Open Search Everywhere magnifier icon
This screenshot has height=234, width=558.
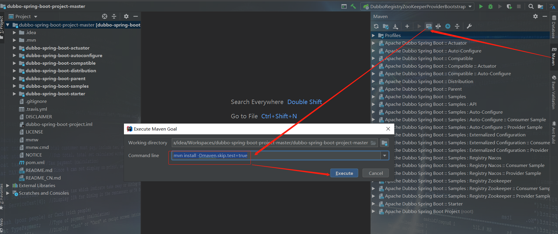531,6
